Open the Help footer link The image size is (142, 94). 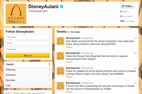29,93
